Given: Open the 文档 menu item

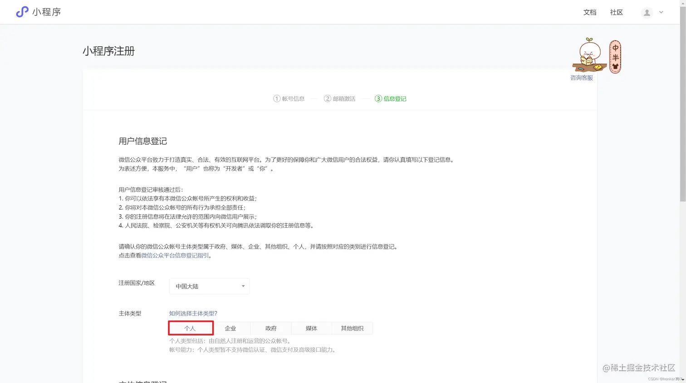Looking at the screenshot, I should [x=589, y=12].
